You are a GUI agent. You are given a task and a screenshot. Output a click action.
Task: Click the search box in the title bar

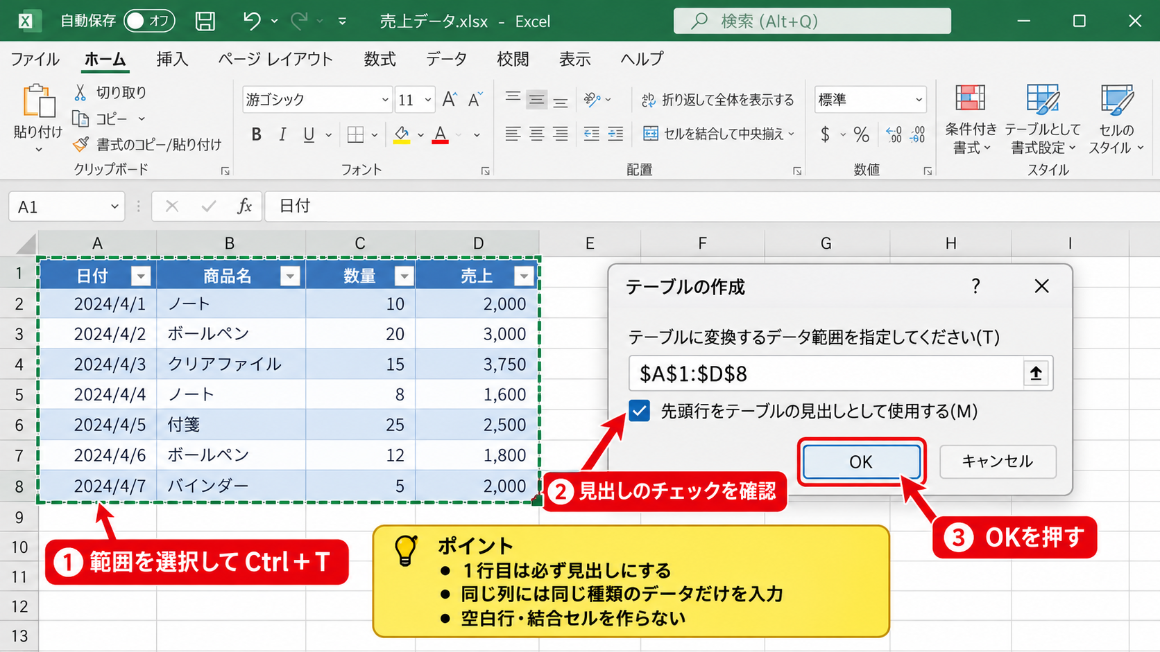pos(812,21)
